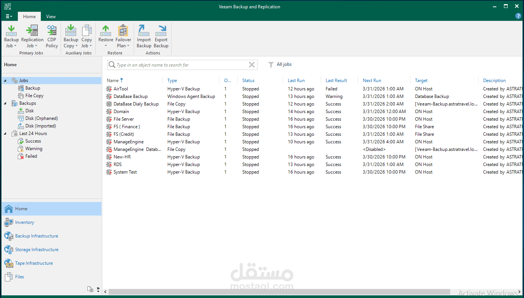Select the Disk node under Backups
This screenshot has height=298, width=524.
(26, 111)
